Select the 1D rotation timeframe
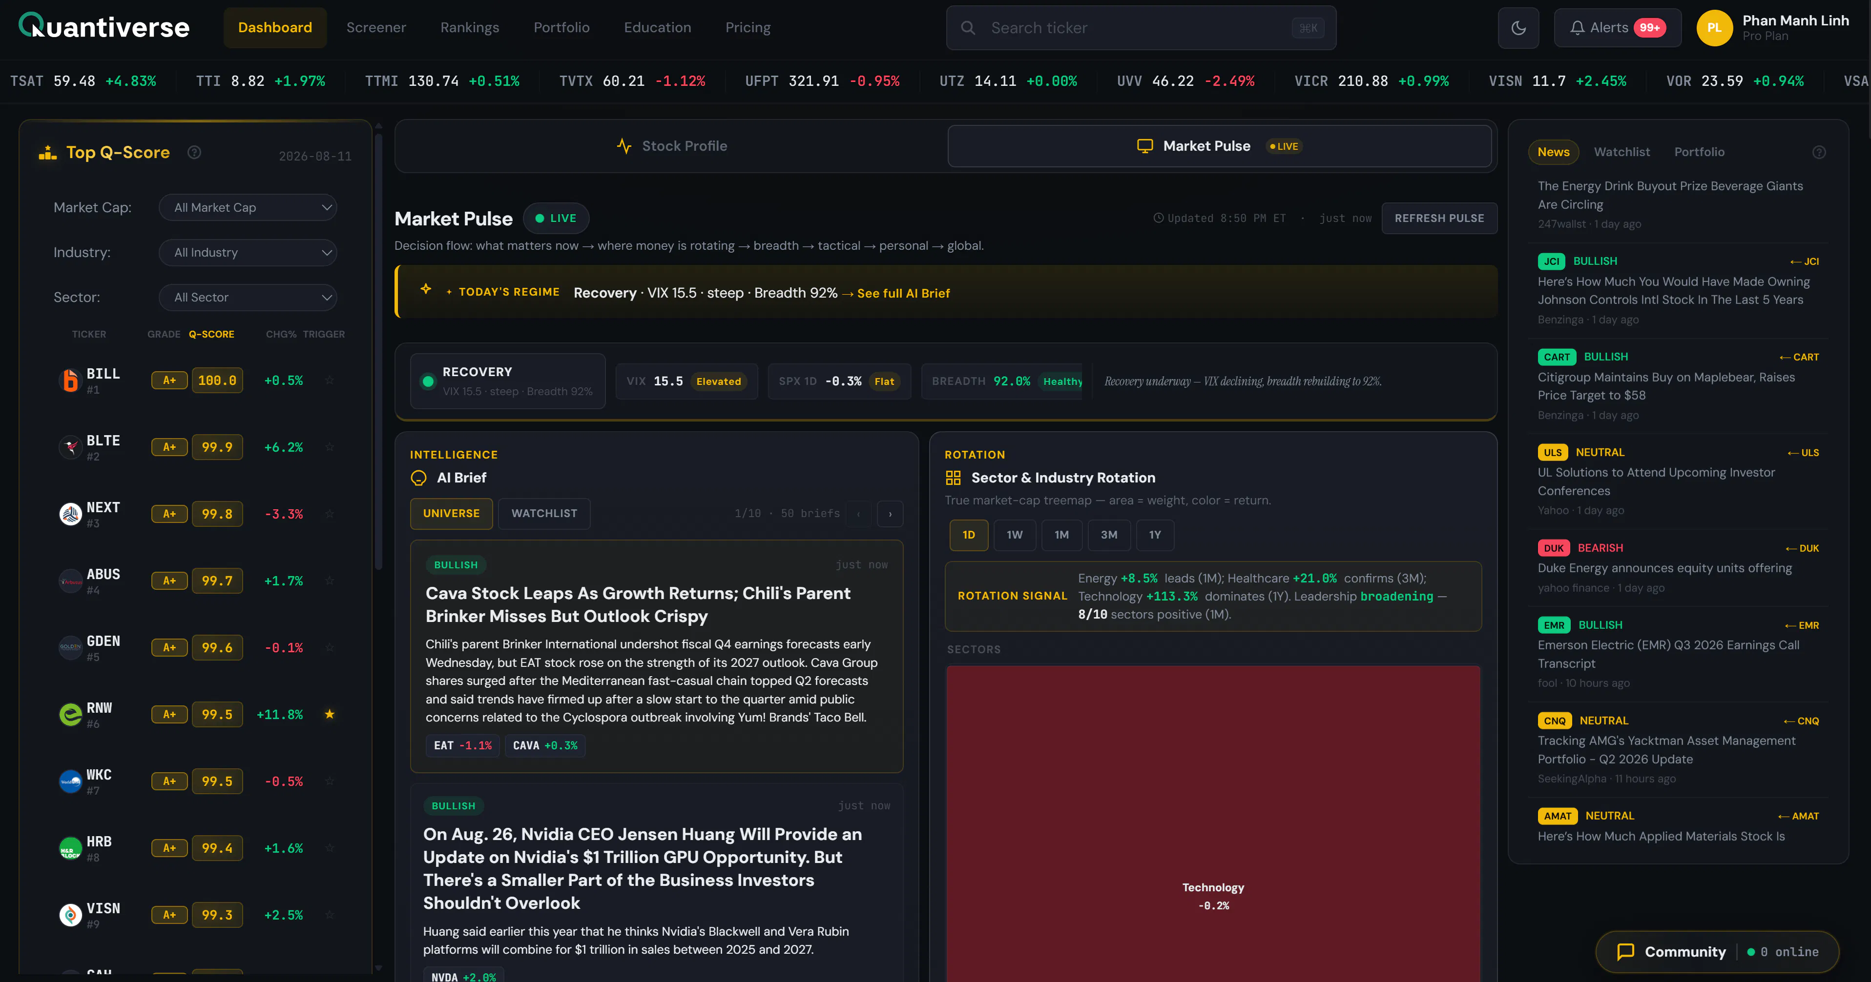1871x982 pixels. click(x=968, y=535)
